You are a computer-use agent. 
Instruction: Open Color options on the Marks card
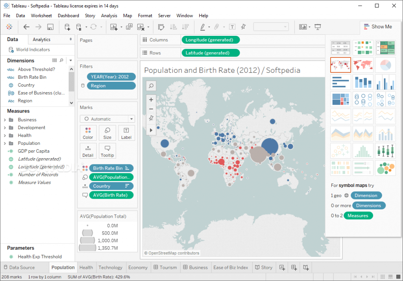88,133
